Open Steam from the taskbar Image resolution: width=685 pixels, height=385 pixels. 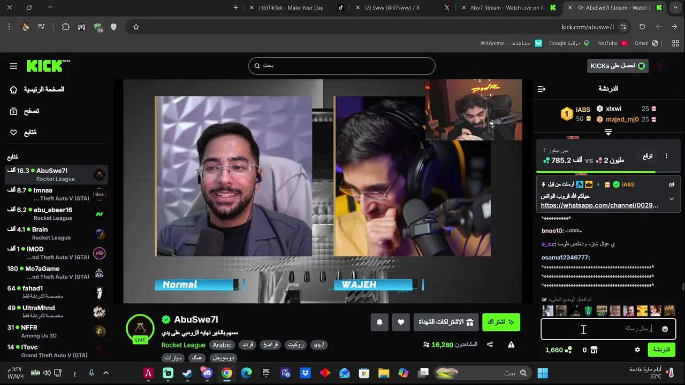(187, 373)
